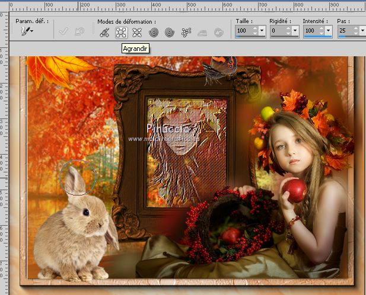Decrease the Rigidité value with down arrow
This screenshot has width=366, height=295.
(x=288, y=33)
